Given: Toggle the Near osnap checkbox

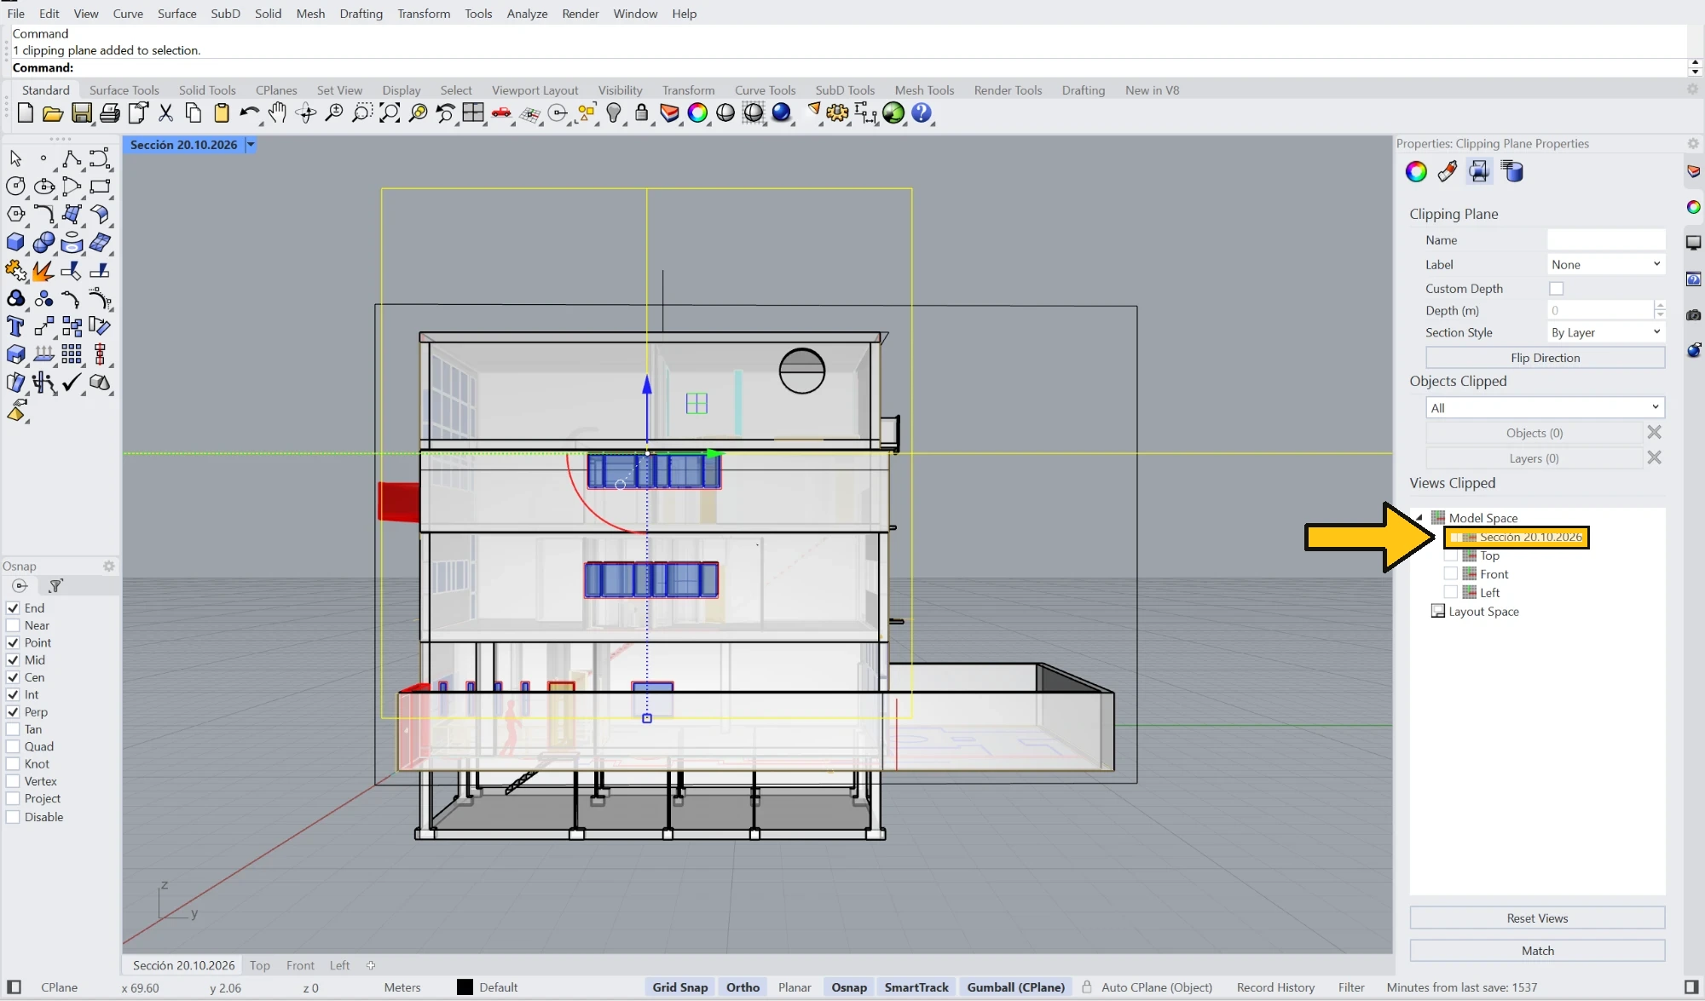Looking at the screenshot, I should [13, 625].
